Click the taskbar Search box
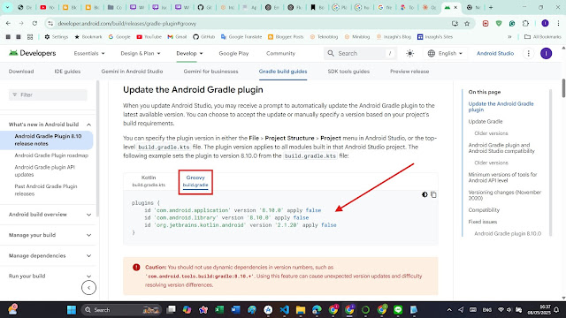This screenshot has width=566, height=318. (121, 310)
